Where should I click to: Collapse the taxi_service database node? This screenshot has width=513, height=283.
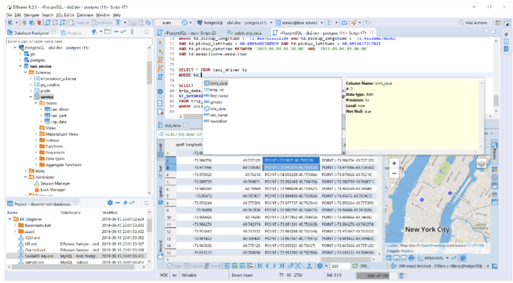[20, 66]
